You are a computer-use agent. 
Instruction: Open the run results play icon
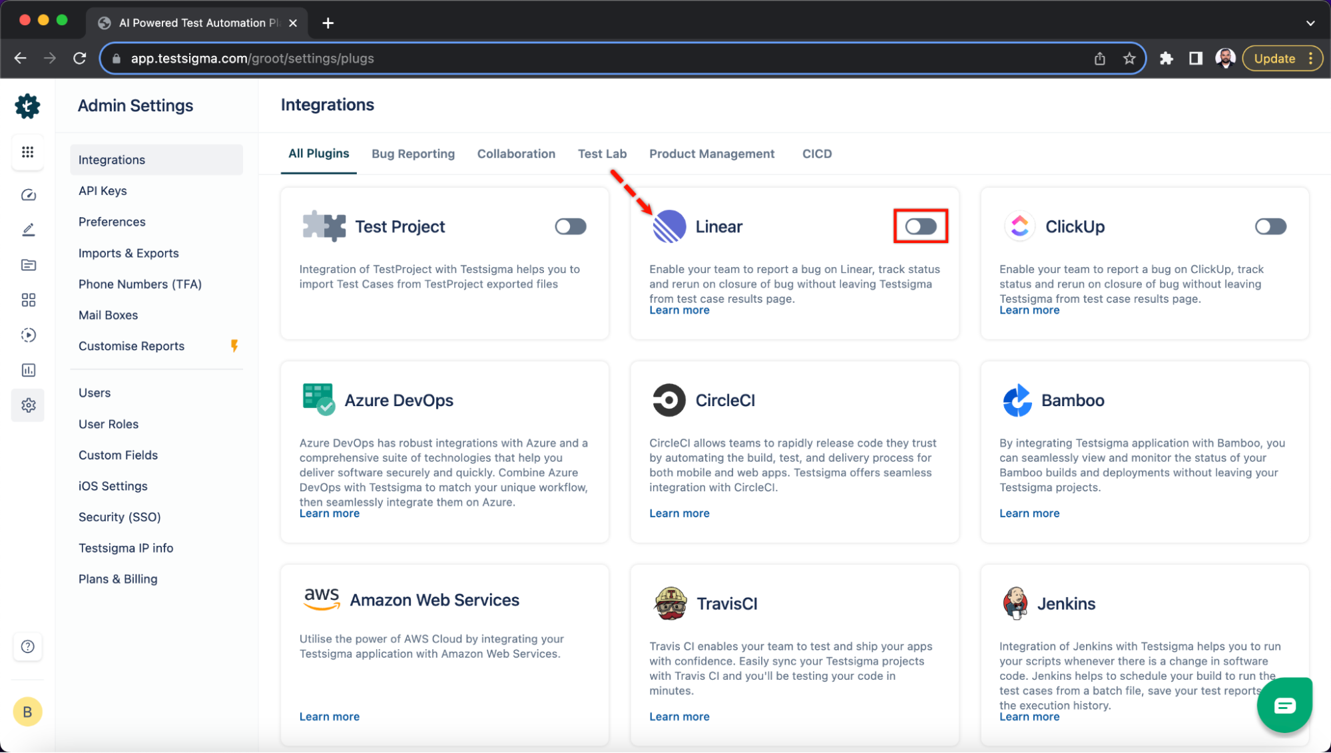pyautogui.click(x=28, y=335)
